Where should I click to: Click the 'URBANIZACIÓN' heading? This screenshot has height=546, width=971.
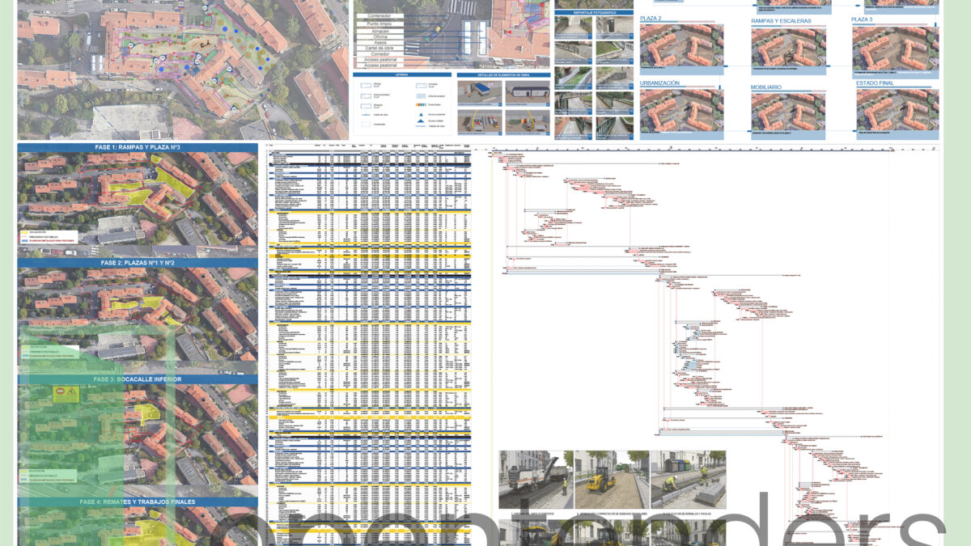[x=660, y=83]
